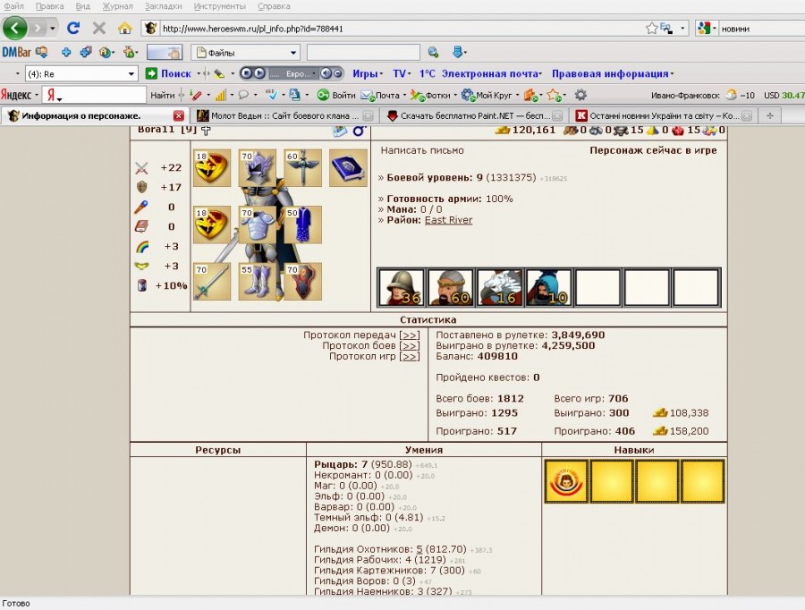Stop loading with the X icon
This screenshot has height=610, width=805.
[99, 28]
